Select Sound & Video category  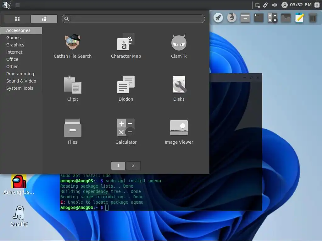pyautogui.click(x=21, y=81)
